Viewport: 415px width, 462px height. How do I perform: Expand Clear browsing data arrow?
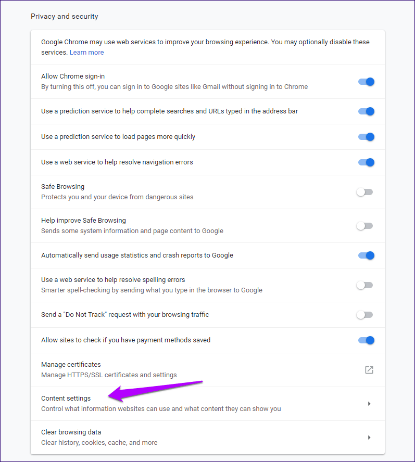pos(369,438)
